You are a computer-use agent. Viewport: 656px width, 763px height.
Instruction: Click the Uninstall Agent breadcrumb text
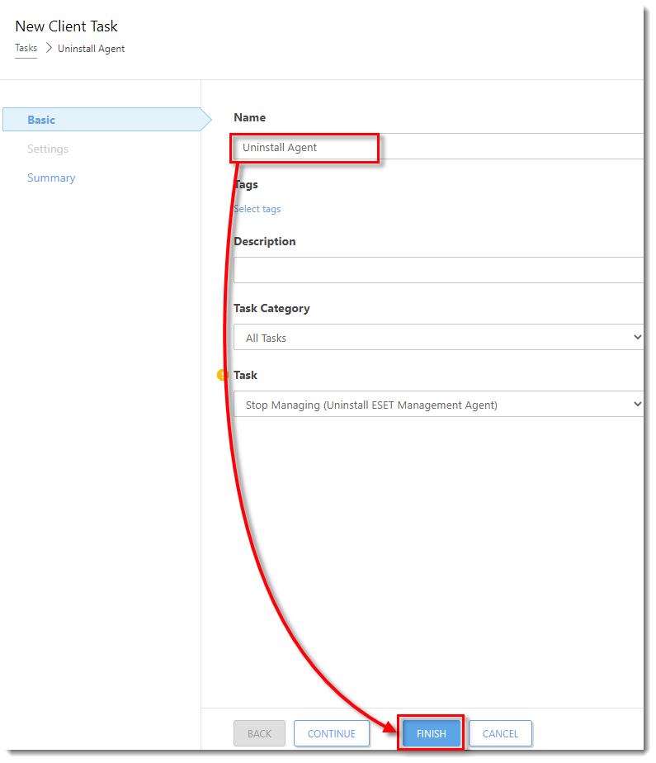point(91,49)
